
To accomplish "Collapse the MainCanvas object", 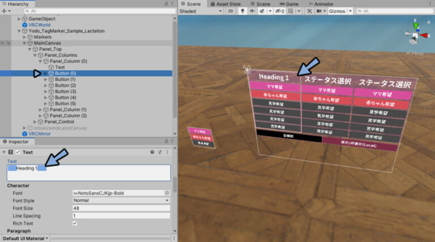I will click(24, 43).
